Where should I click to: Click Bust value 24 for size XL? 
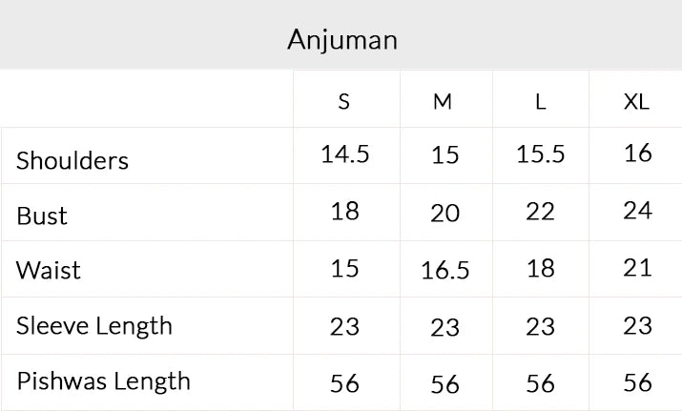point(637,211)
